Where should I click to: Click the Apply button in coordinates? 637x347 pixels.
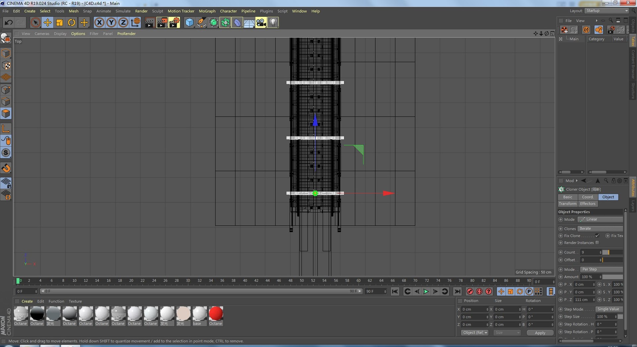pos(540,333)
